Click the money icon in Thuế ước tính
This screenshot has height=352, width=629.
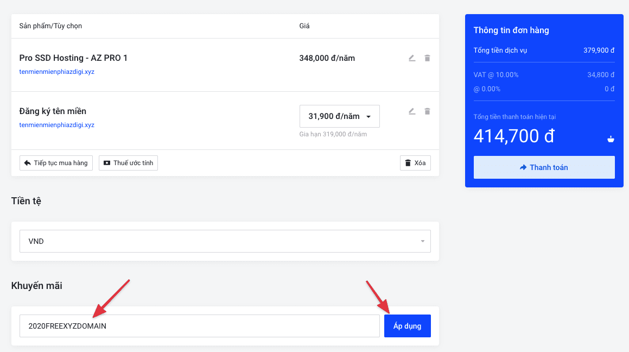[107, 163]
